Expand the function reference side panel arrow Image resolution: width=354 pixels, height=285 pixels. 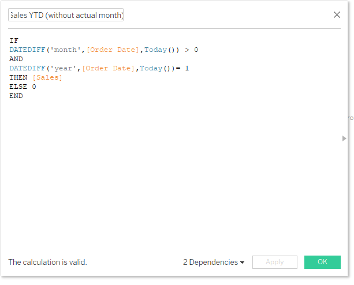(x=344, y=138)
